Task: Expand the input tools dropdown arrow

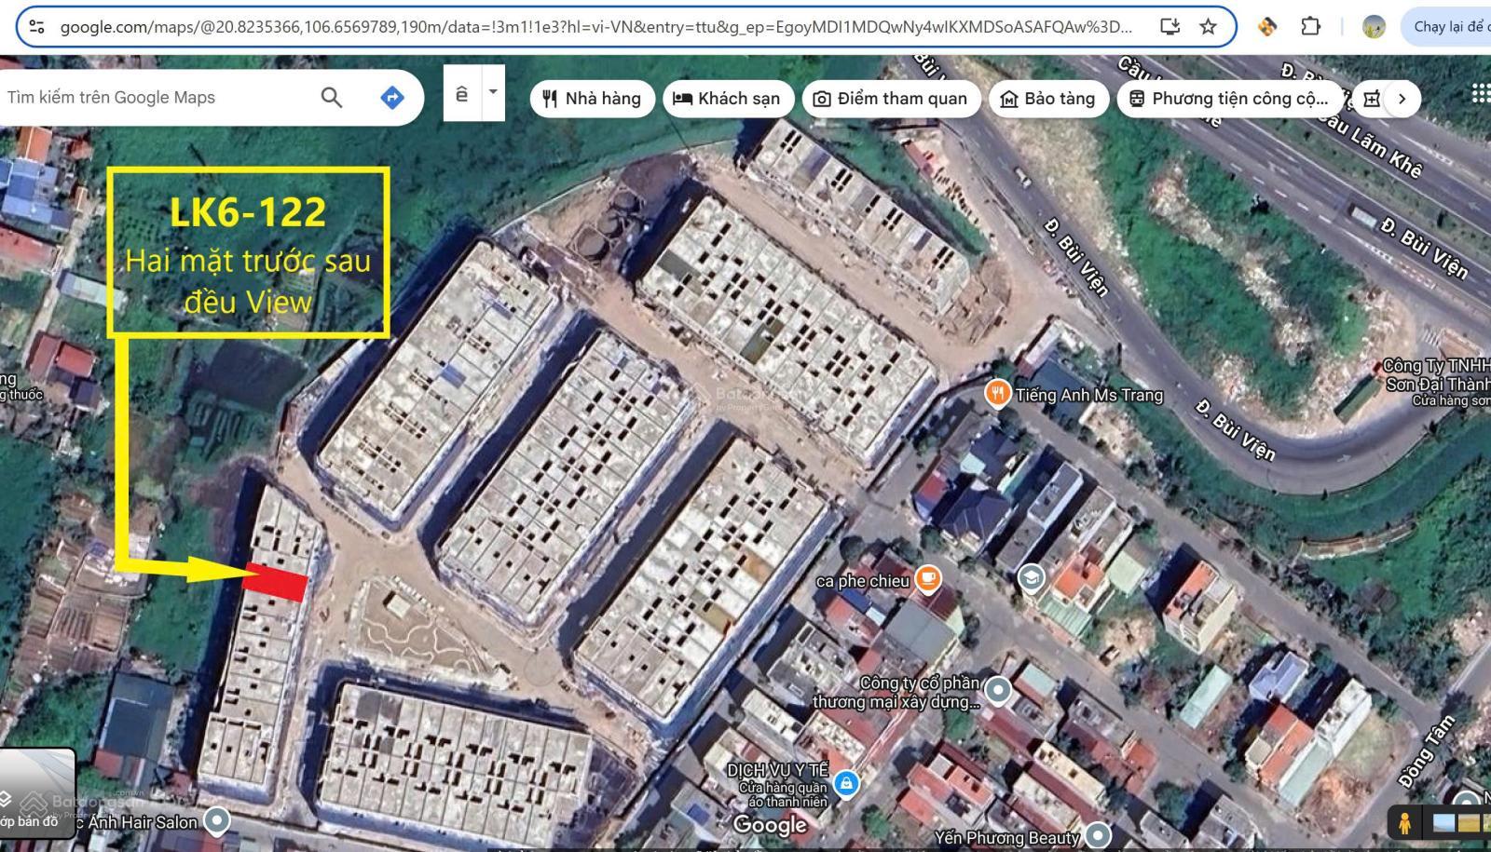Action: pyautogui.click(x=493, y=92)
